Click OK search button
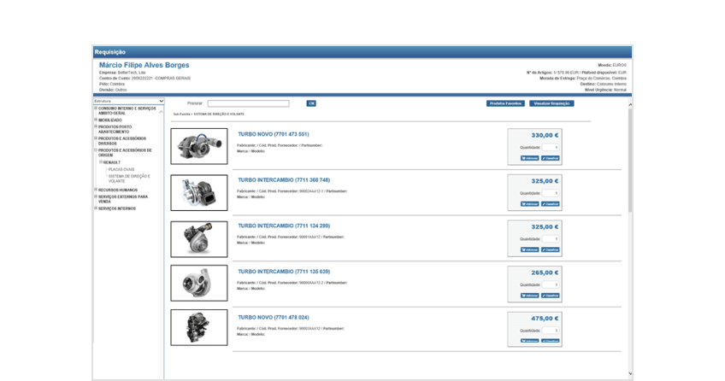 (x=311, y=103)
